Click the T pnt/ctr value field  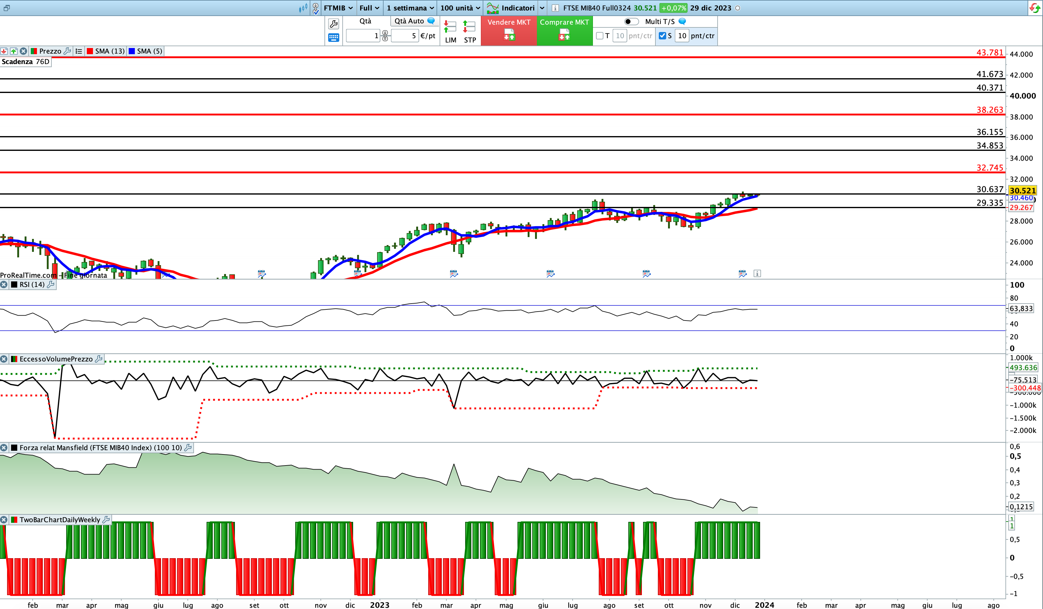click(x=620, y=36)
